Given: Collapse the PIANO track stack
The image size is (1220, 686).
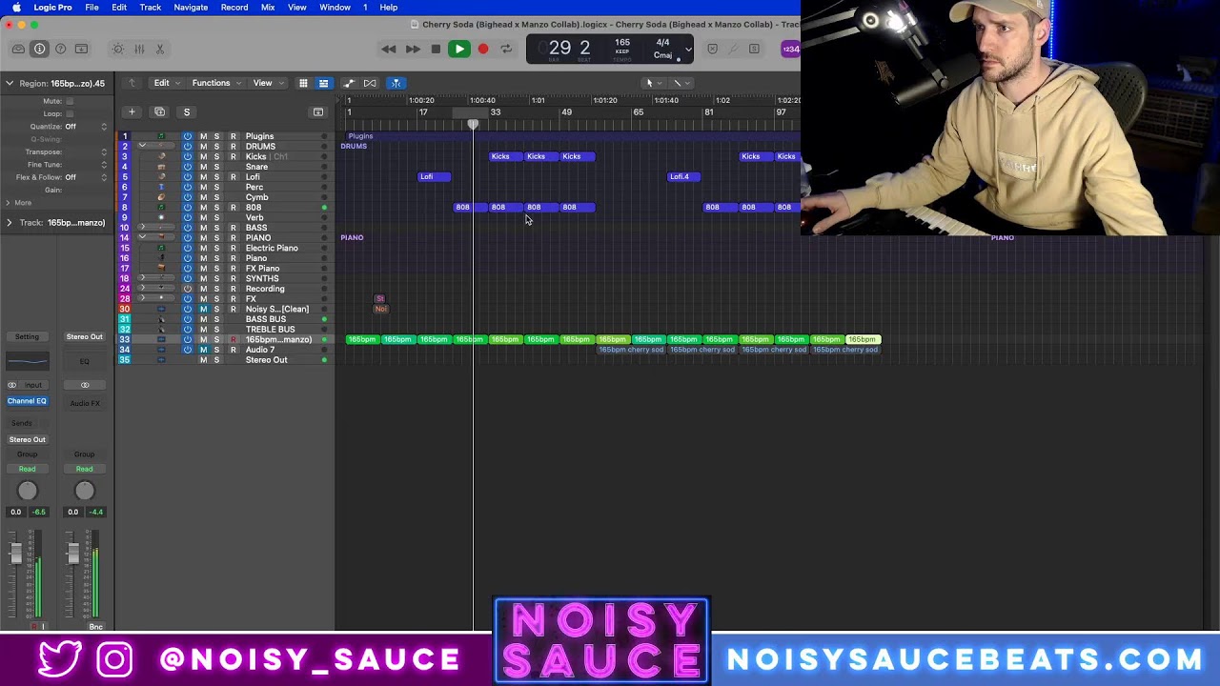Looking at the screenshot, I should pyautogui.click(x=142, y=237).
